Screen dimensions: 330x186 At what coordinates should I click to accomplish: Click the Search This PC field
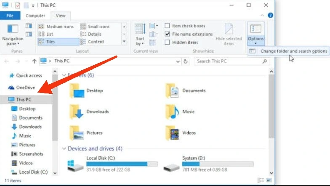(232, 61)
